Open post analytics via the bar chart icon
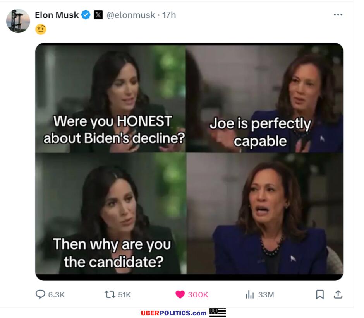 (x=250, y=295)
